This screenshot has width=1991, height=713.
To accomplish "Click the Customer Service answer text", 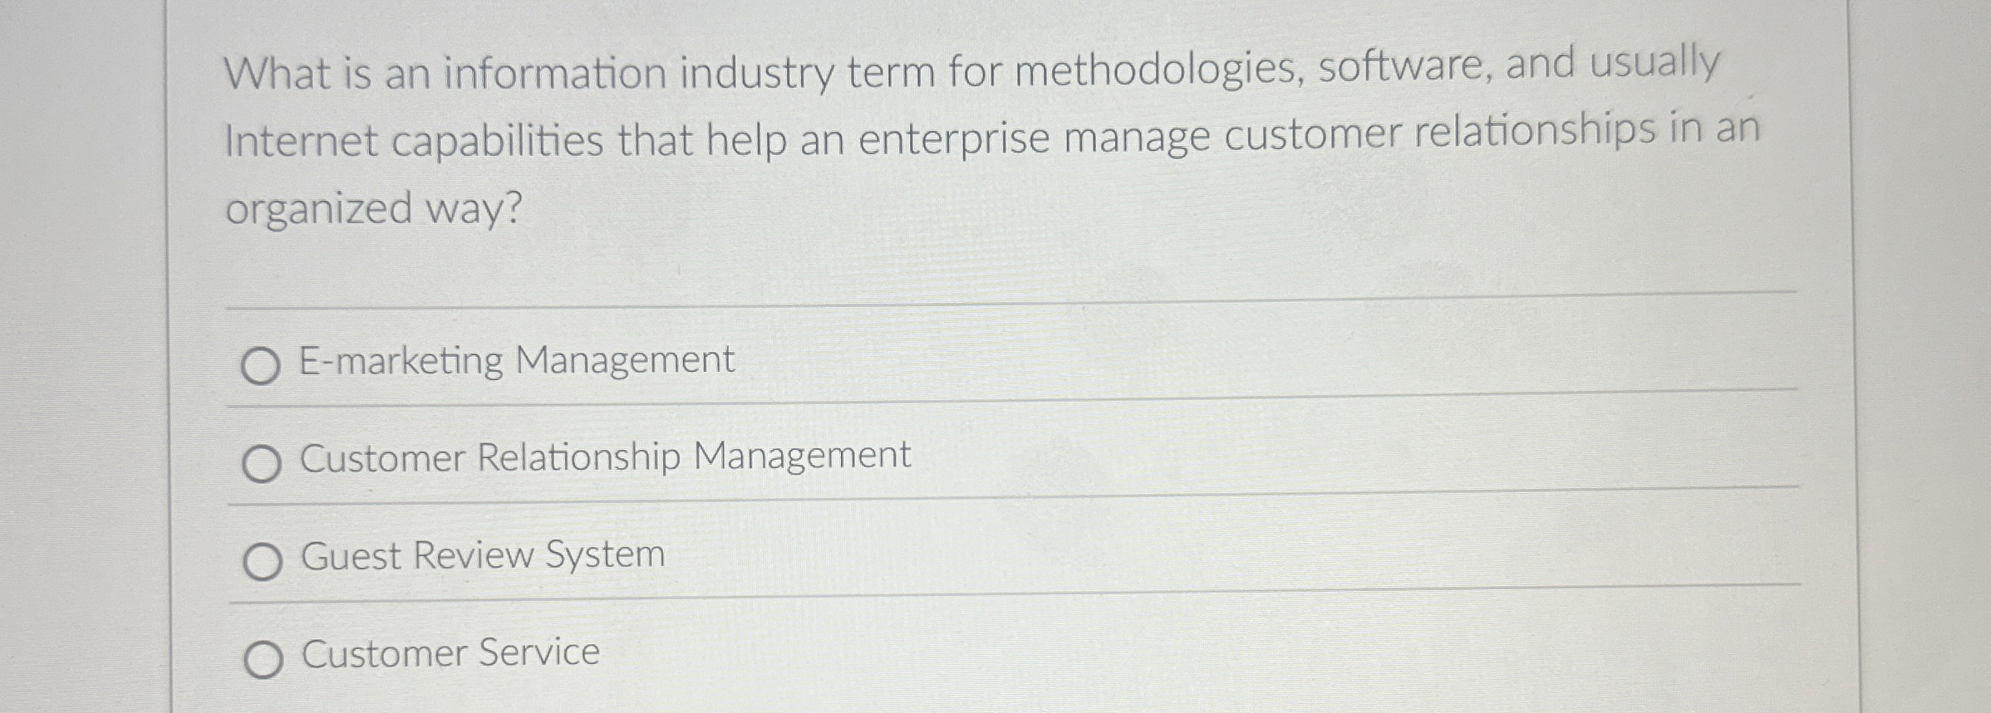I will coord(449,653).
